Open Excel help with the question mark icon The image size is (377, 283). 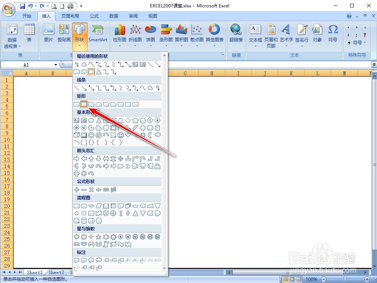pos(349,16)
